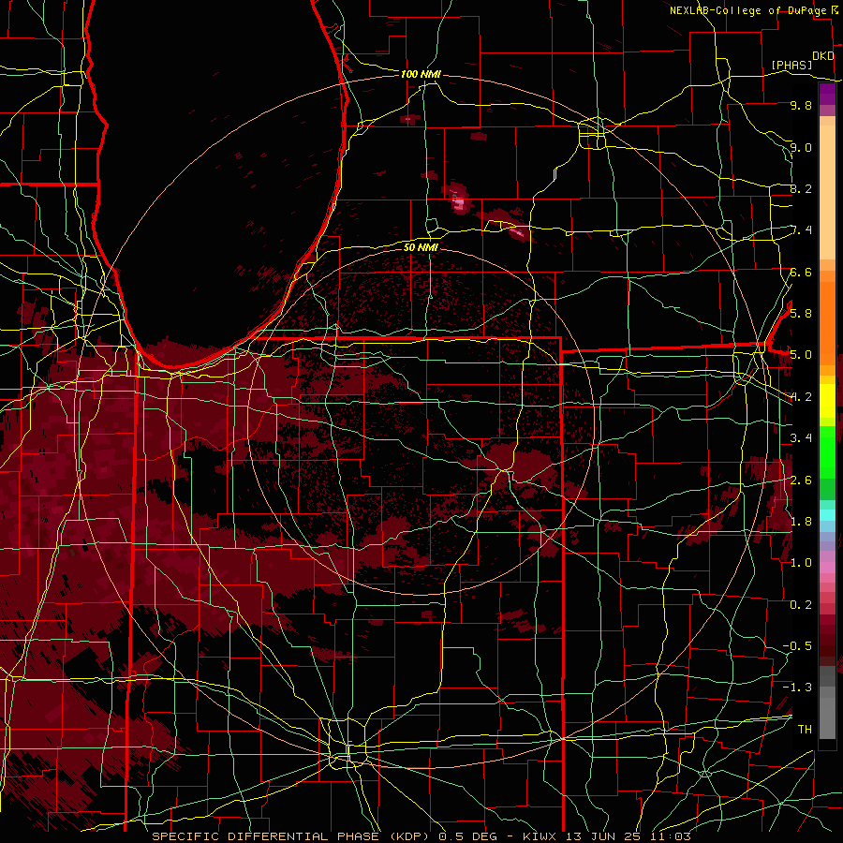Click the -0.5 scale value
Viewport: 843px width, 843px height.
pyautogui.click(x=797, y=645)
